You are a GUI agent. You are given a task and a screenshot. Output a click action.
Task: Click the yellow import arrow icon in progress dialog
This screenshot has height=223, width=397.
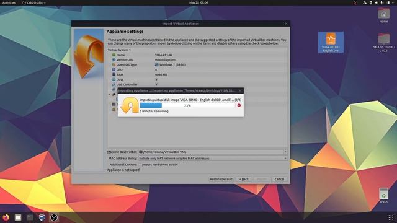tap(130, 105)
